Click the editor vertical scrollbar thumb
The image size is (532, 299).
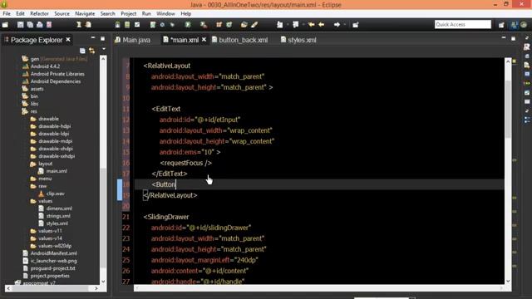(x=508, y=109)
